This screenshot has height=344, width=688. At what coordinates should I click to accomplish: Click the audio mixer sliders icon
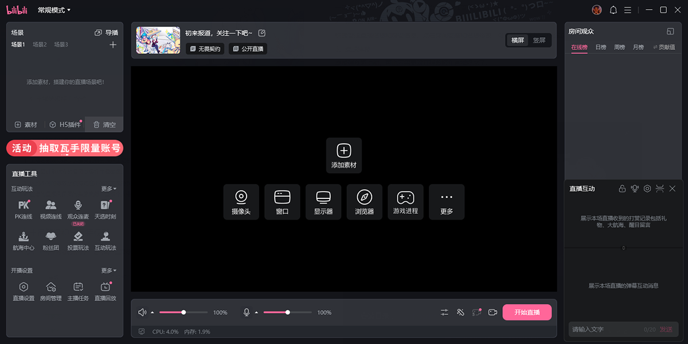pos(444,312)
